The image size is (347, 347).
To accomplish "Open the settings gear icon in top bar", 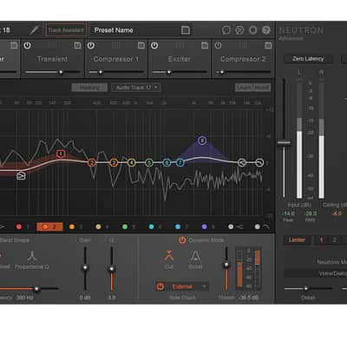I will (253, 30).
